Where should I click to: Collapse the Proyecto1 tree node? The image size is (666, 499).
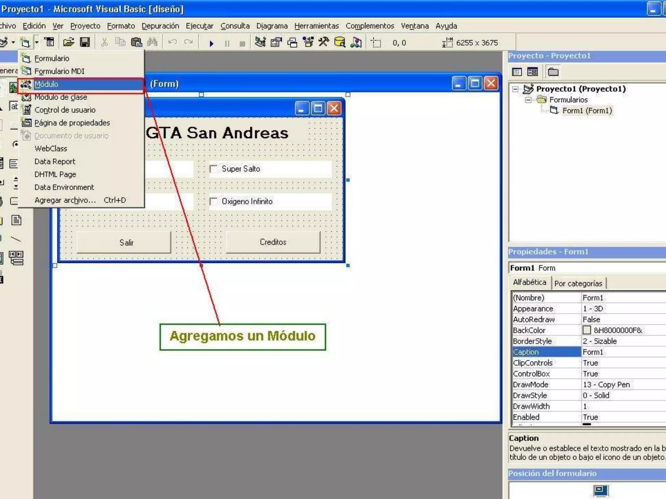click(x=515, y=89)
